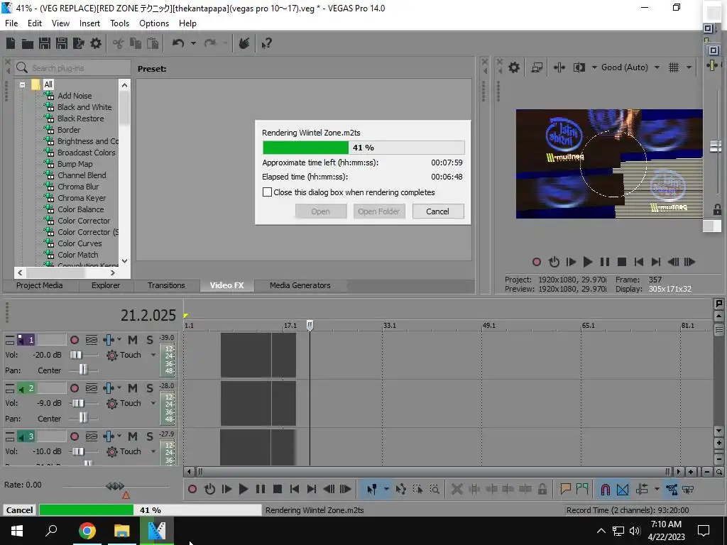Open project Properties gear in main toolbar
Screen dimensions: 727x545
96,43
